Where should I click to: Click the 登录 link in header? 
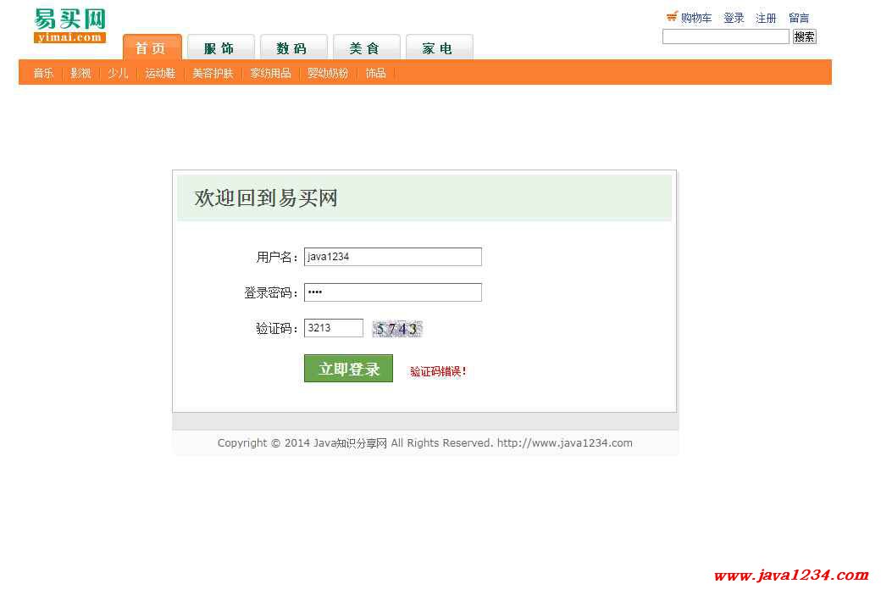coord(734,18)
